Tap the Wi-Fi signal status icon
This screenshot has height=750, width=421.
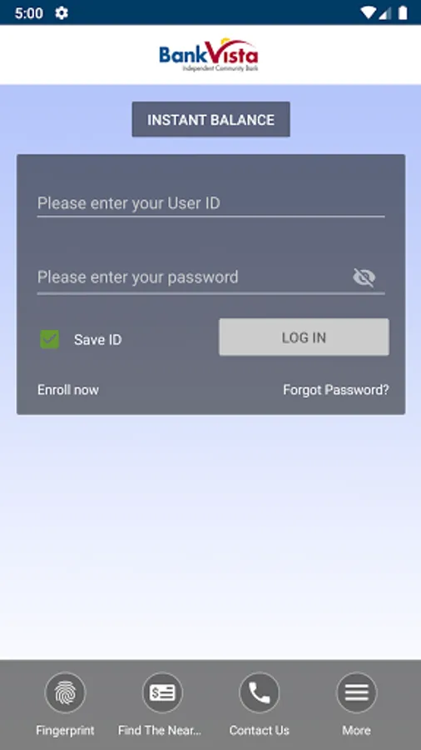point(368,12)
